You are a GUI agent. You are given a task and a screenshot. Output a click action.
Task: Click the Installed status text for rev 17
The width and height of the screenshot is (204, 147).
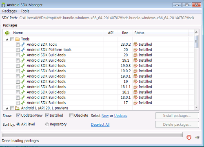[145, 103]
